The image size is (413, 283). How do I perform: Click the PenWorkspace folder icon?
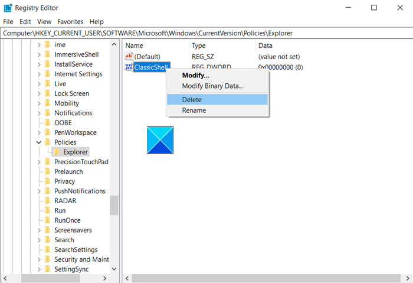click(x=48, y=132)
